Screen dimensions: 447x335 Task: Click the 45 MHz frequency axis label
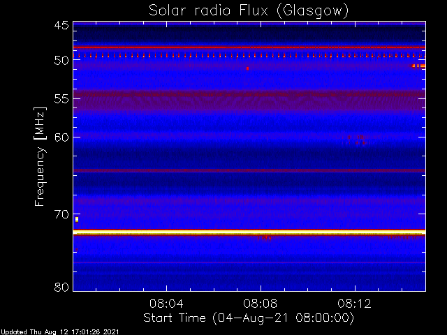point(61,25)
